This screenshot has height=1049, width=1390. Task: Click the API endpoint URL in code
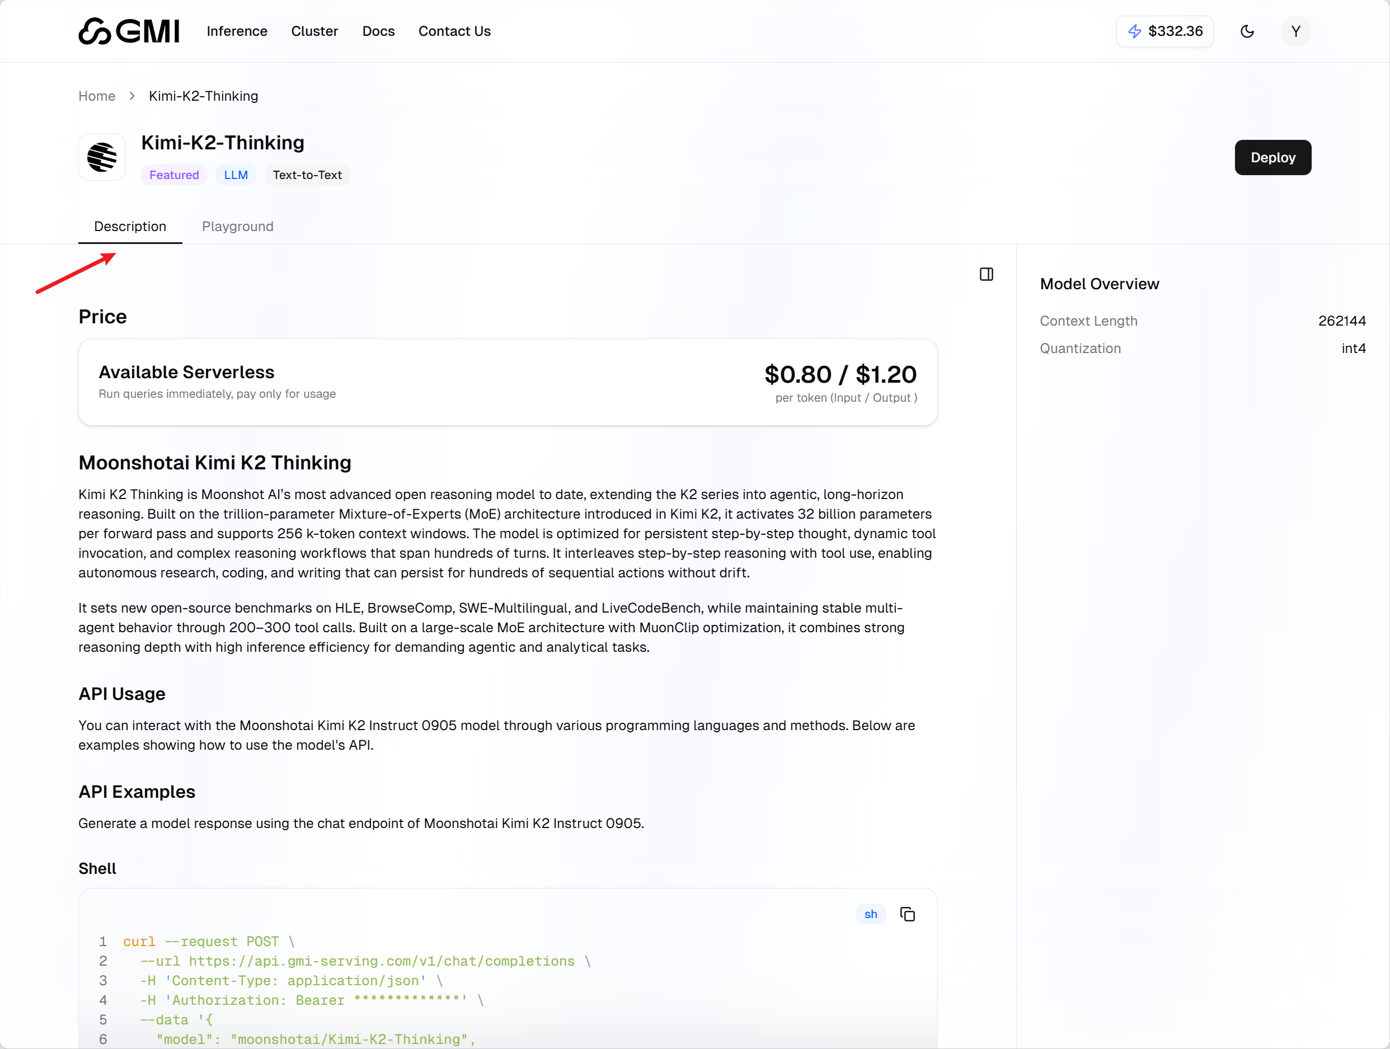pos(382,961)
